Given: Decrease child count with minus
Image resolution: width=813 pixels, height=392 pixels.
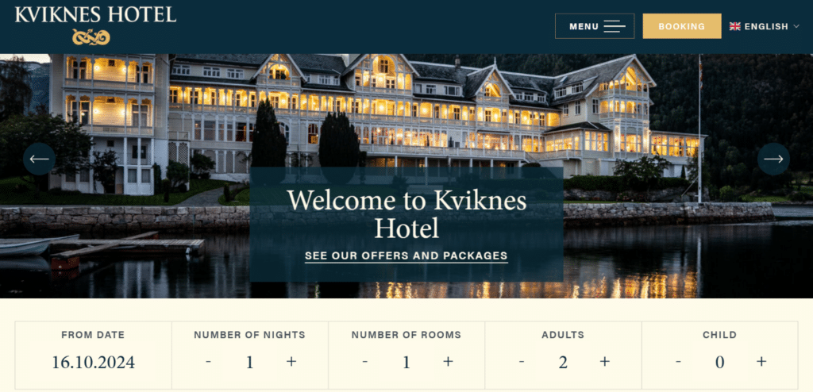Looking at the screenshot, I should [678, 361].
